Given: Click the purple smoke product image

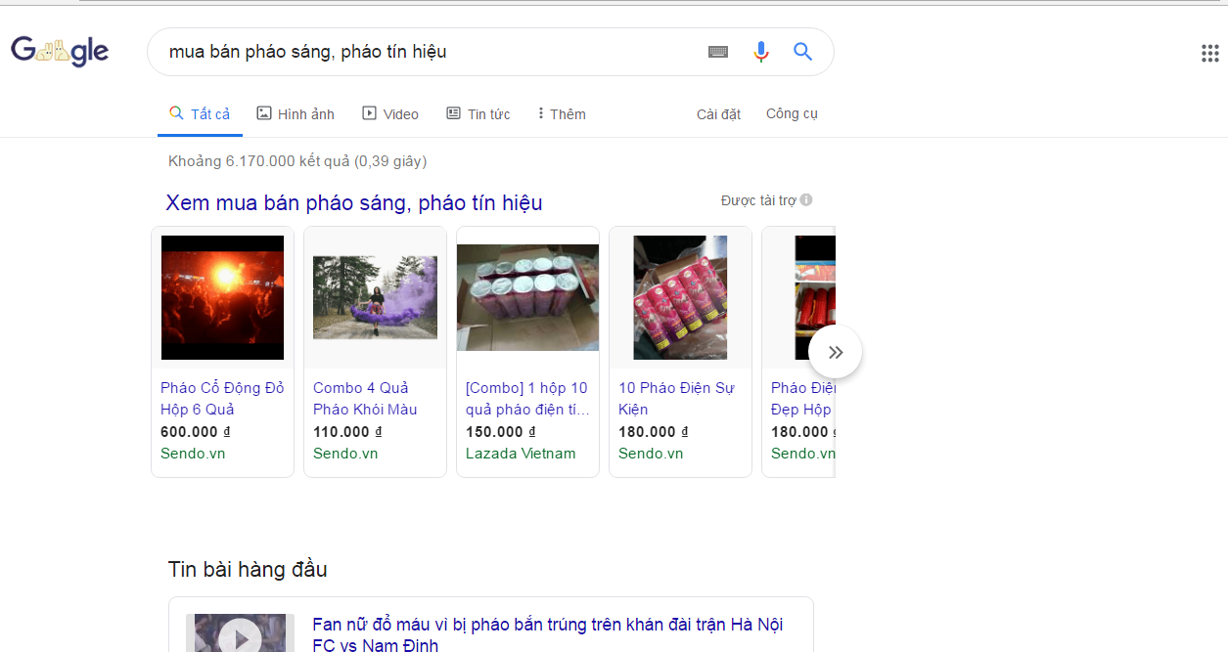Looking at the screenshot, I should pos(375,297).
